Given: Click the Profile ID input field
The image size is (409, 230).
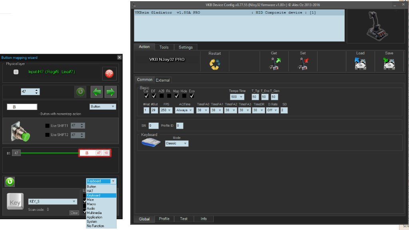Looking at the screenshot, I should [179, 126].
